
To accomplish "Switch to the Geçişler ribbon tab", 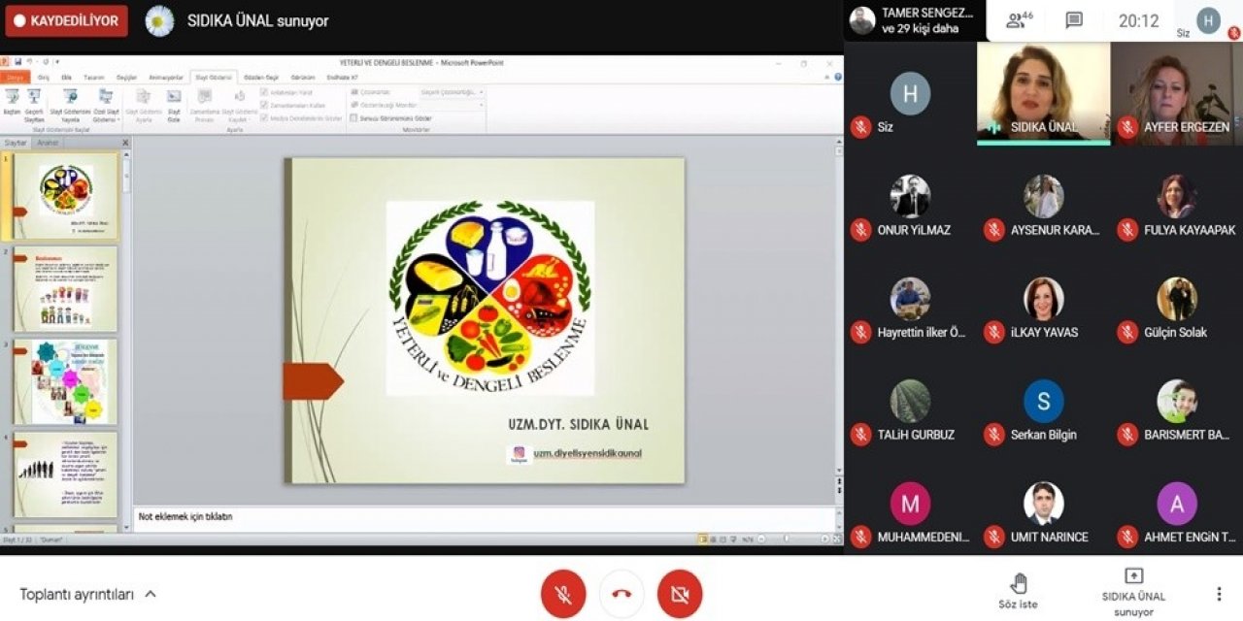I will (x=127, y=77).
